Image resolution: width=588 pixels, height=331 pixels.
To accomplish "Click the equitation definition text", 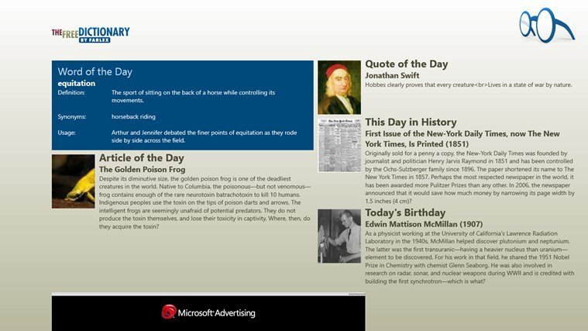I will (193, 96).
